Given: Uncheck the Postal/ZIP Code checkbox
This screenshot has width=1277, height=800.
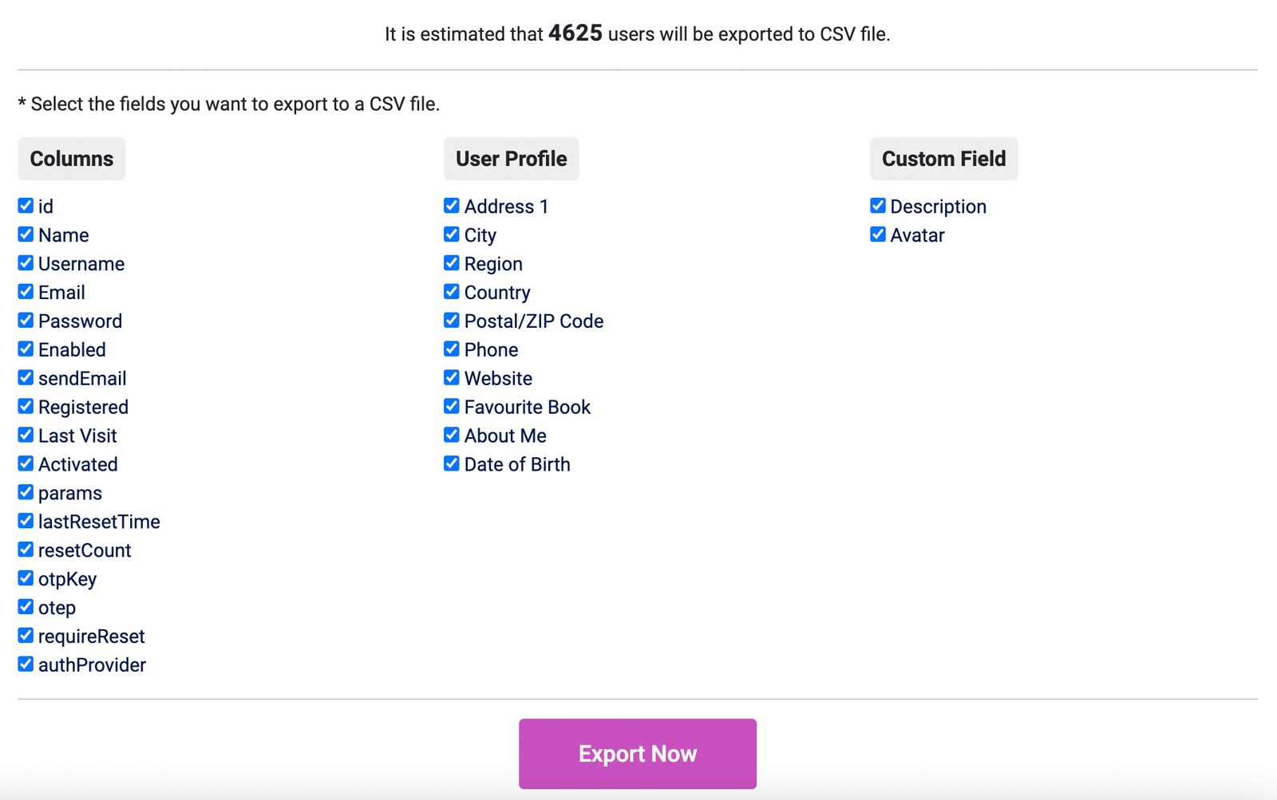Looking at the screenshot, I should [451, 320].
